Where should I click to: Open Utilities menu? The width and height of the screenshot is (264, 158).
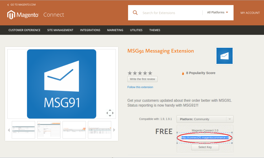point(136,30)
